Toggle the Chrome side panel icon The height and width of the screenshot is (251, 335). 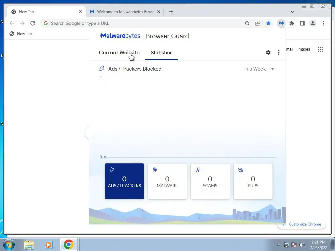click(x=302, y=23)
